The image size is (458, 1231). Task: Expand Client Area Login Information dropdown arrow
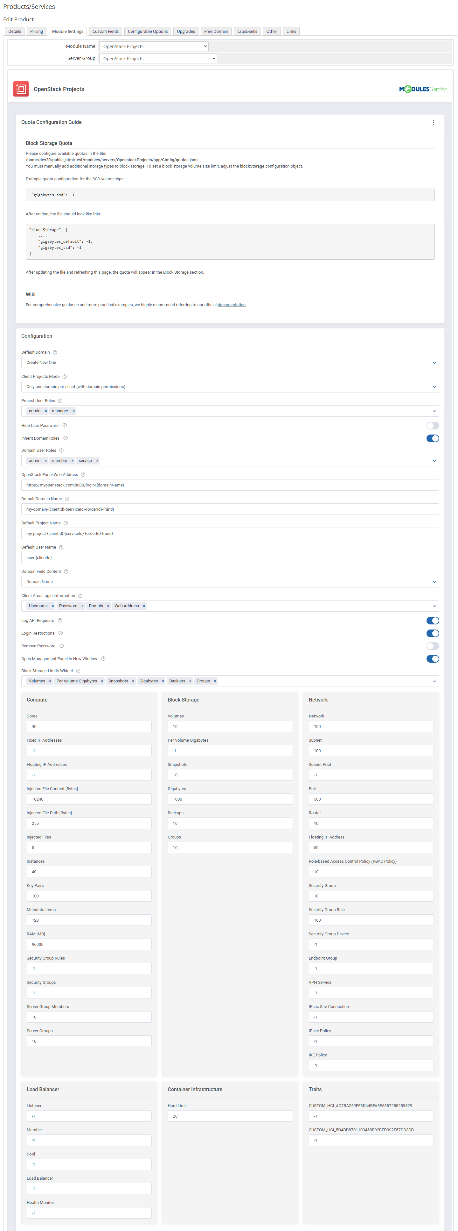[434, 606]
